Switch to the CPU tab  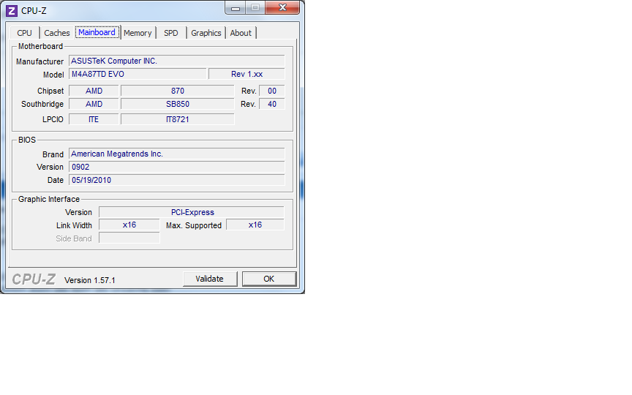(24, 33)
